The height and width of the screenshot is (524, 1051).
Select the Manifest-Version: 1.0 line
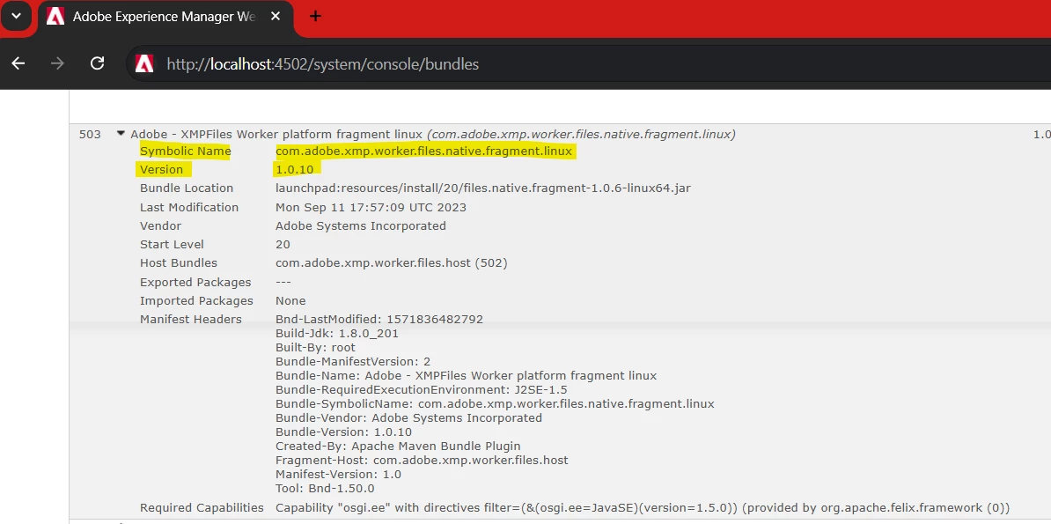click(x=338, y=475)
